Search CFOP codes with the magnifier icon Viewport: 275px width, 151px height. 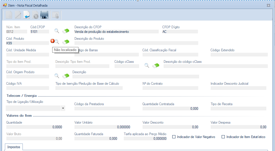click(x=57, y=31)
